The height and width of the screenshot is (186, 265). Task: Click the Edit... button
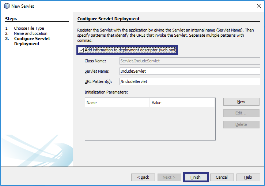click(x=241, y=113)
